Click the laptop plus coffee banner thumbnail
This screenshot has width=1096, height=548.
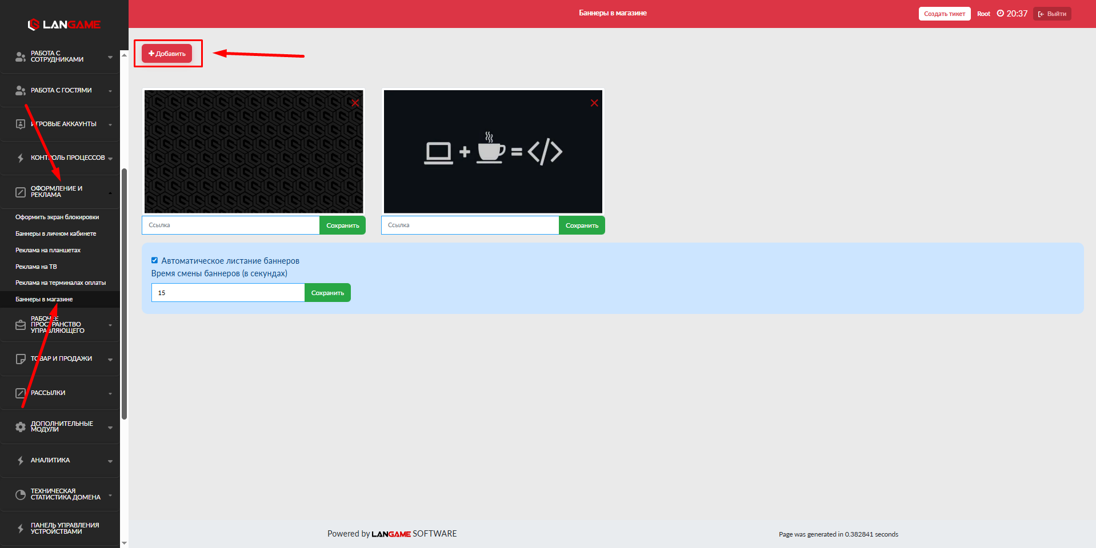click(493, 152)
